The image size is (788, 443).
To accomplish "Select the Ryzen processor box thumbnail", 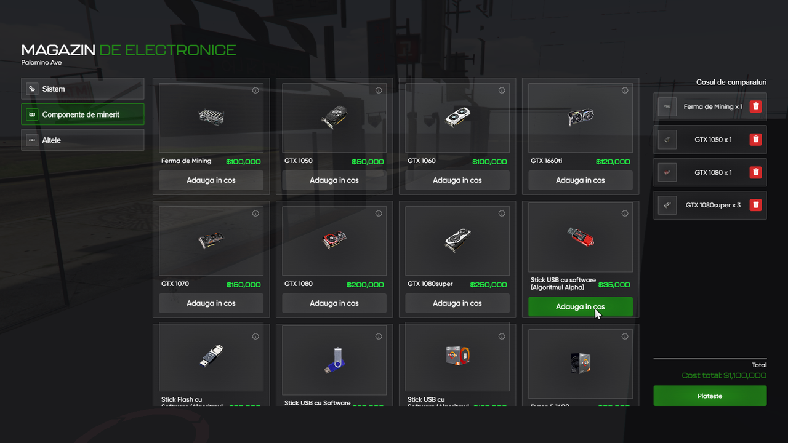I will click(x=581, y=363).
